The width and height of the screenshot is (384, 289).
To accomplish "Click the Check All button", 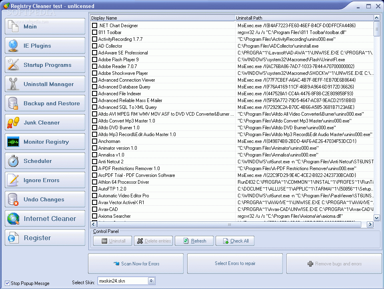I will [x=235, y=241].
